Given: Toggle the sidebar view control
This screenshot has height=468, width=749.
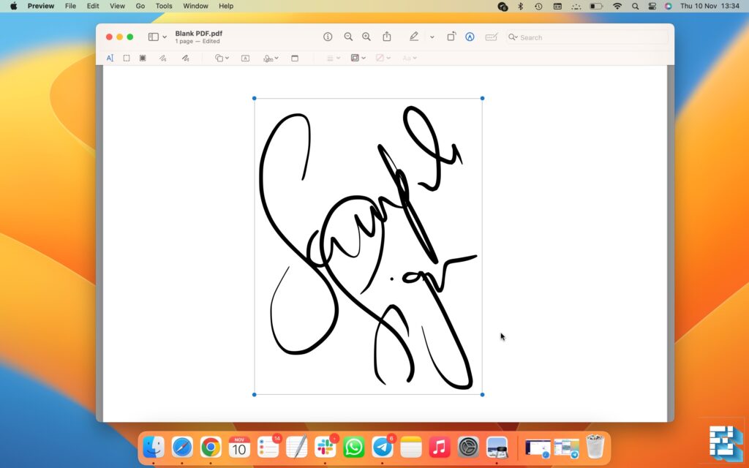Looking at the screenshot, I should coord(154,36).
